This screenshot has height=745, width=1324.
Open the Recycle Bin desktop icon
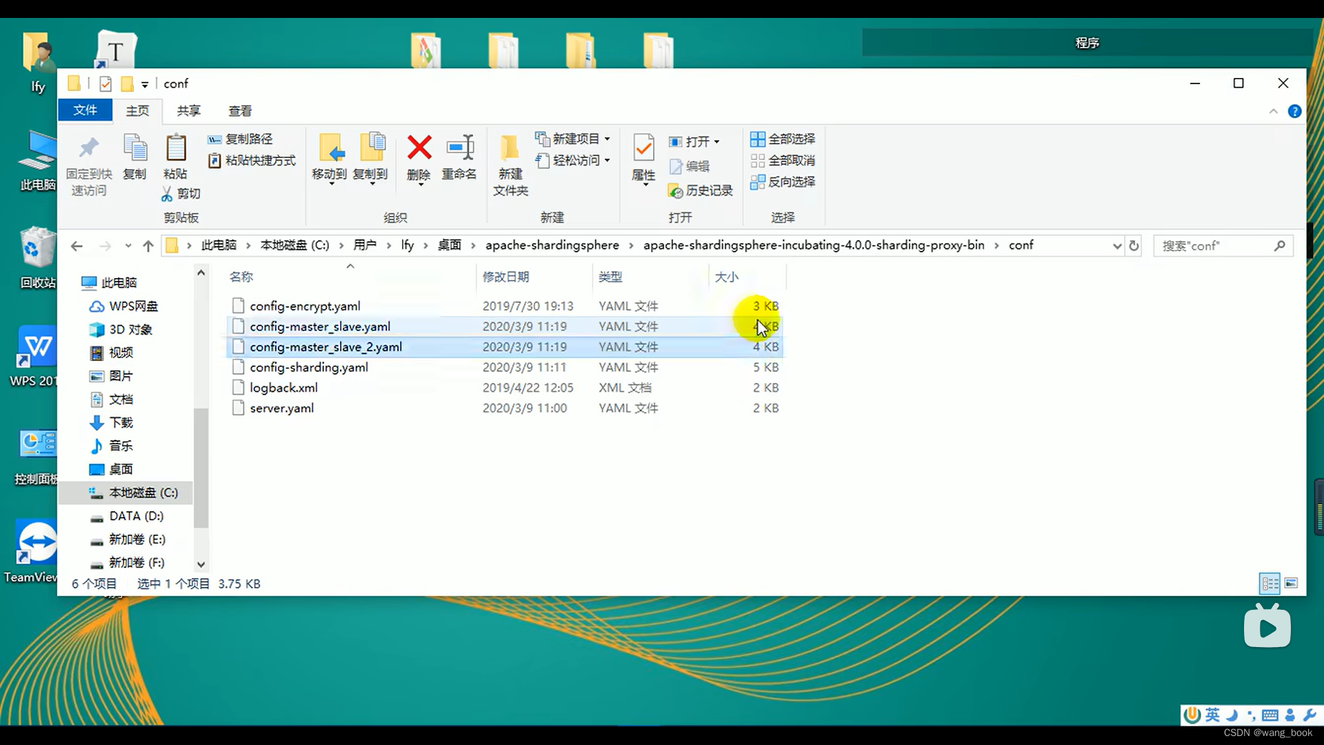(37, 257)
